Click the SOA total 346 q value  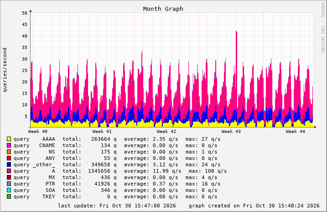109,190
